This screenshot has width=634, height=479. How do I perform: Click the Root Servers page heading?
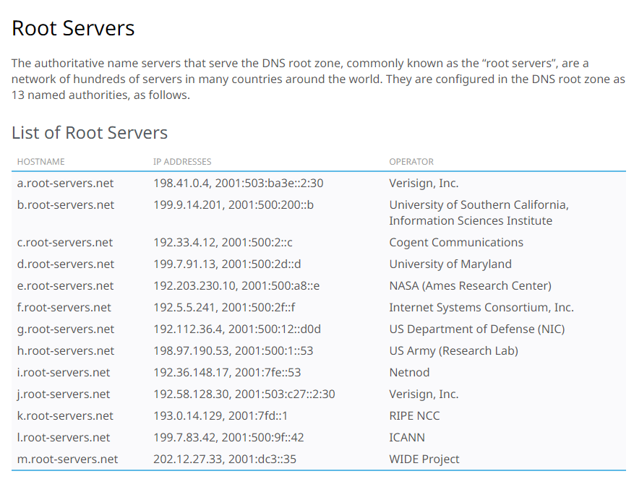73,28
